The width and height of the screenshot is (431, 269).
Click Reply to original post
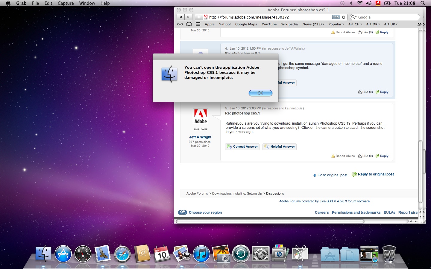click(x=373, y=174)
